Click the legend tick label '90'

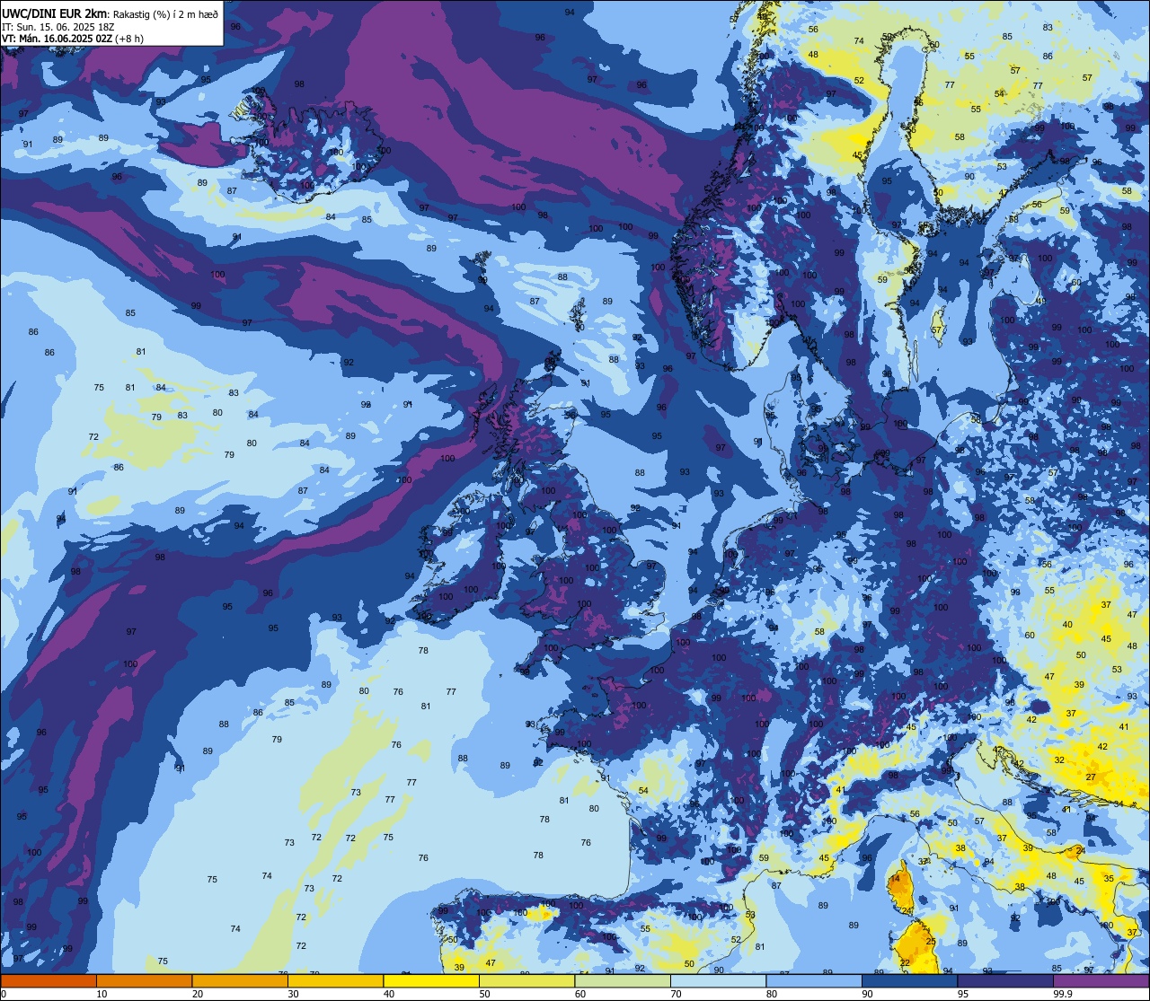click(x=867, y=994)
